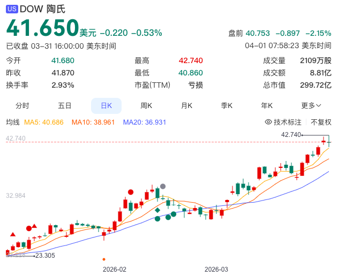This screenshot has height=277, width=338.
Task: Click the MA20: 36.931 indicator label
Action: click(145, 122)
